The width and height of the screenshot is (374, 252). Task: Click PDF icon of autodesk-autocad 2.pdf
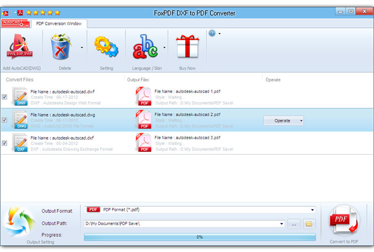coord(144,119)
